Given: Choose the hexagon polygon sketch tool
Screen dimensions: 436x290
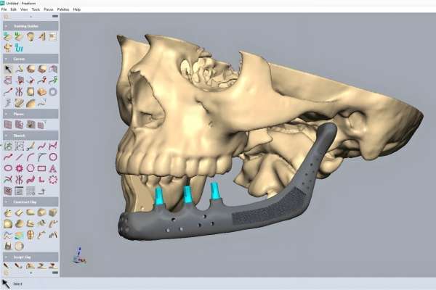Looking at the screenshot, I should point(31,167).
